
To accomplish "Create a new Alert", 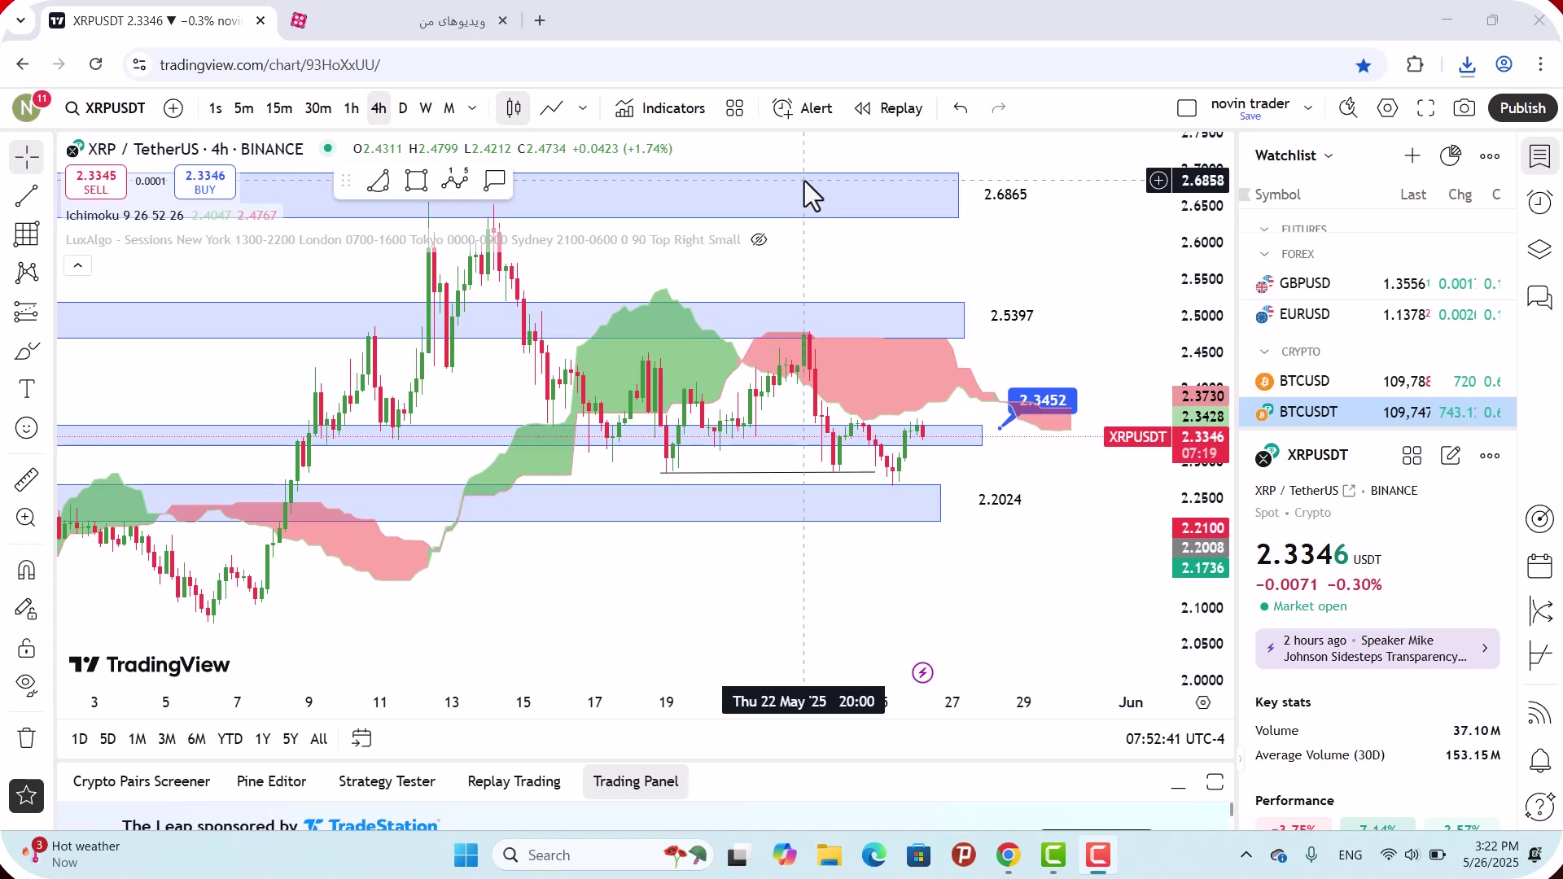I will [803, 108].
